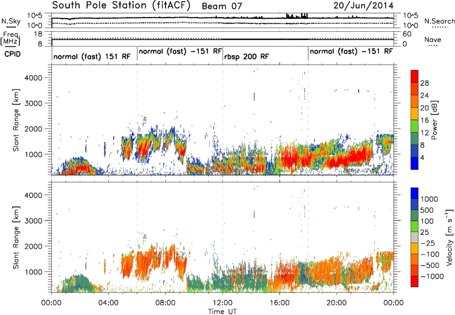
Task: Click the 'CPID' row label
Action: click(13, 54)
